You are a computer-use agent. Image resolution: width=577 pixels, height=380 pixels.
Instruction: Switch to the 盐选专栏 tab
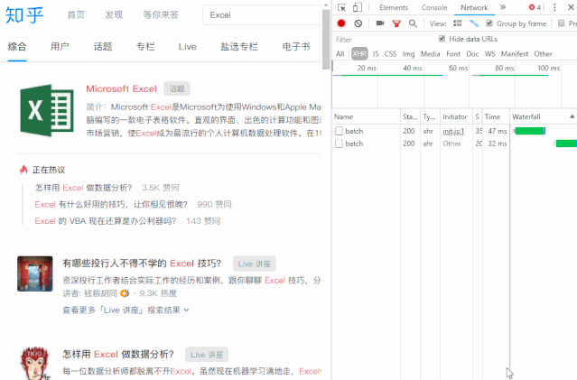point(239,47)
